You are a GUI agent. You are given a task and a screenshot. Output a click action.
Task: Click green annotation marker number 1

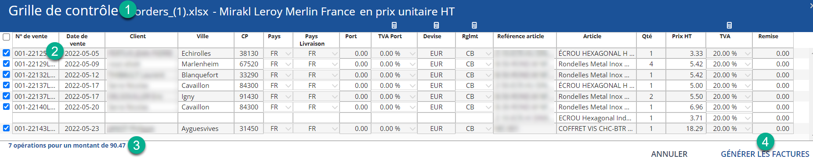tap(127, 9)
